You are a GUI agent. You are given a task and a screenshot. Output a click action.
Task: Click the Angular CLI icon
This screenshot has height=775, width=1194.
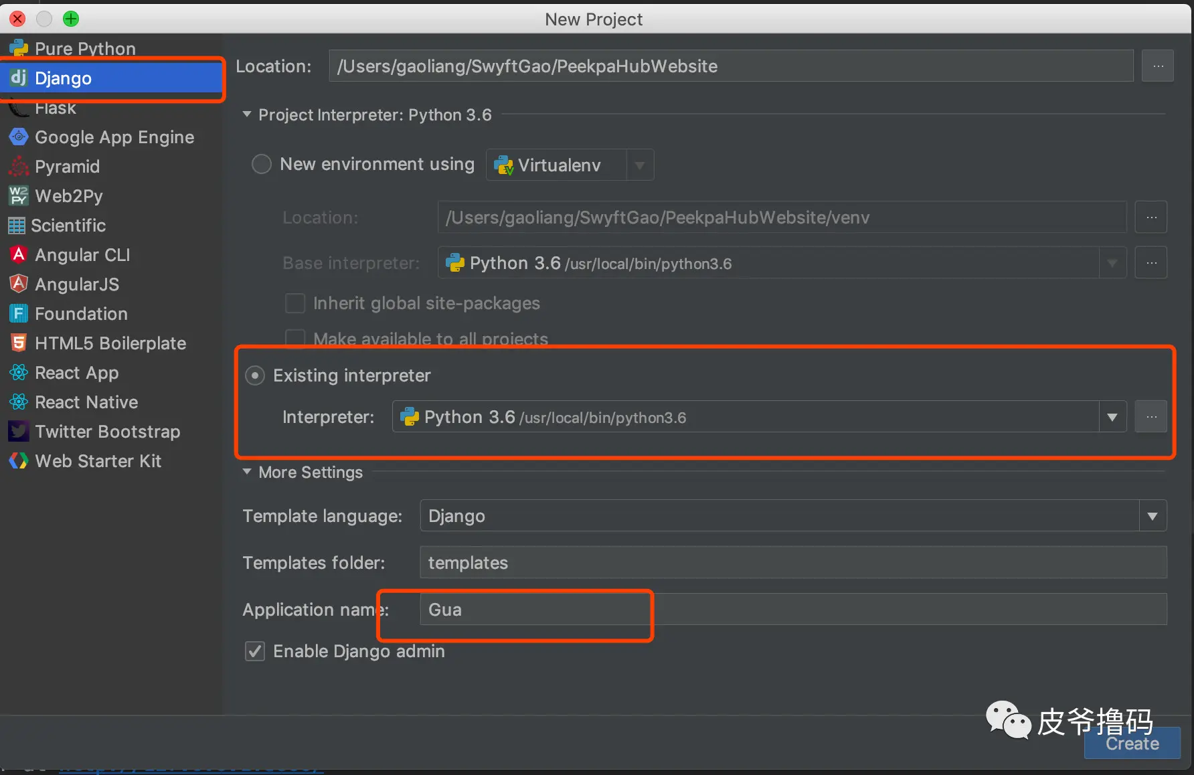19,254
